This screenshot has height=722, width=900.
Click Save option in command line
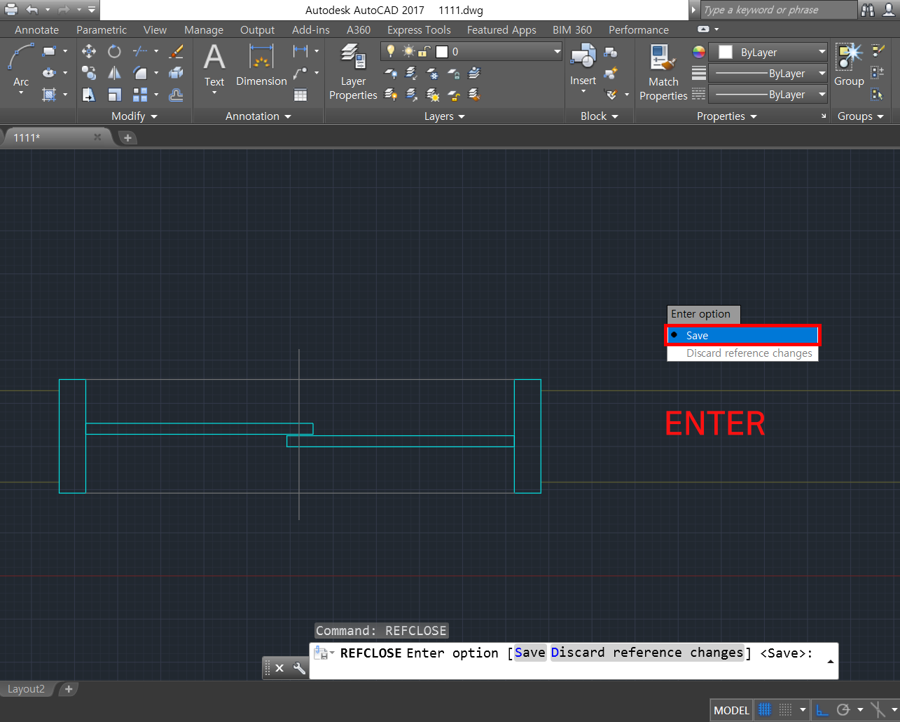tap(529, 653)
